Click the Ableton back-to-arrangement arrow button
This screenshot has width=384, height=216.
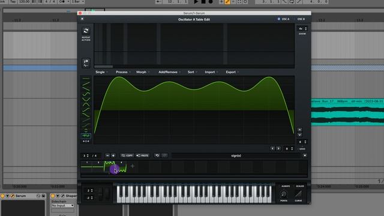click(x=158, y=2)
